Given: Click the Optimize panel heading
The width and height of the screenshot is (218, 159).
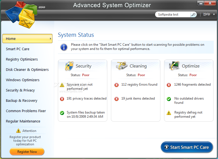Looking at the screenshot, I should [191, 66].
